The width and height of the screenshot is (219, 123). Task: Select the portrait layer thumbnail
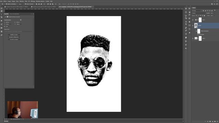click(196, 26)
